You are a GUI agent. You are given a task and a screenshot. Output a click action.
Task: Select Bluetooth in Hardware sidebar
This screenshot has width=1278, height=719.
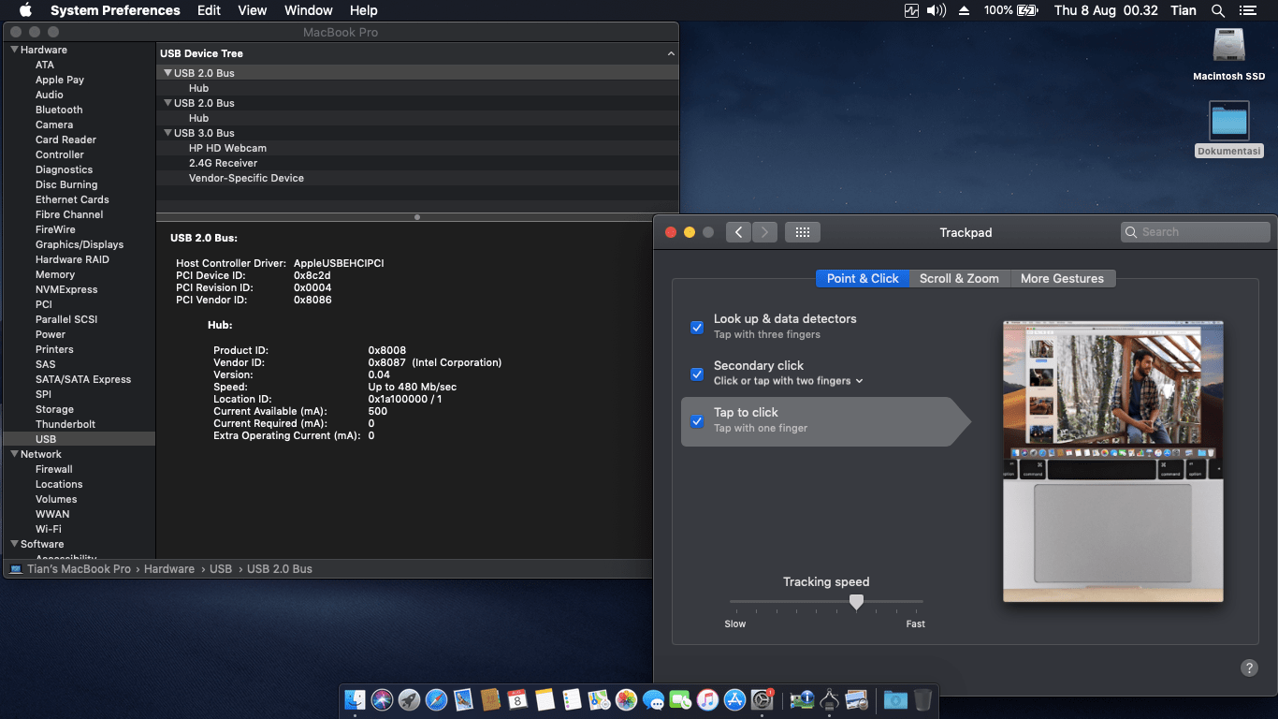[59, 110]
